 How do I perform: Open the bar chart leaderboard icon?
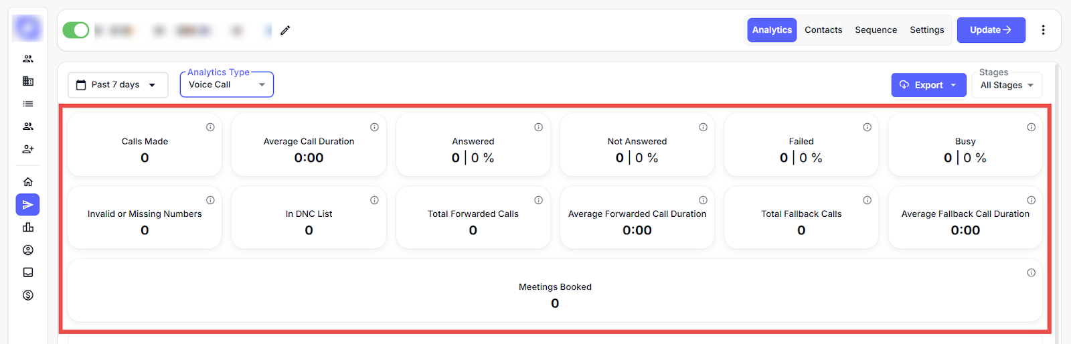(x=28, y=228)
